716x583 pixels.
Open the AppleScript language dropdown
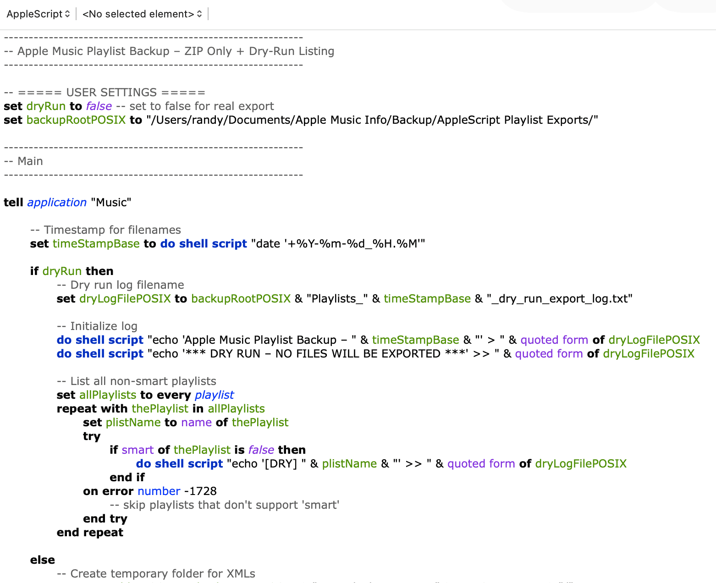coord(39,14)
